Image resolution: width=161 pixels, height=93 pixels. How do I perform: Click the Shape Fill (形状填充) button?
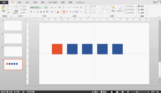(130, 6)
